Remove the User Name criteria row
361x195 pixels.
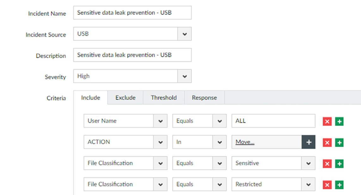pos(327,121)
